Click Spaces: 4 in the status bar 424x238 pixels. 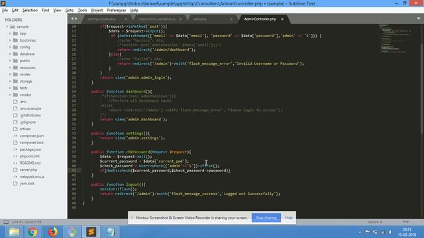pyautogui.click(x=374, y=222)
